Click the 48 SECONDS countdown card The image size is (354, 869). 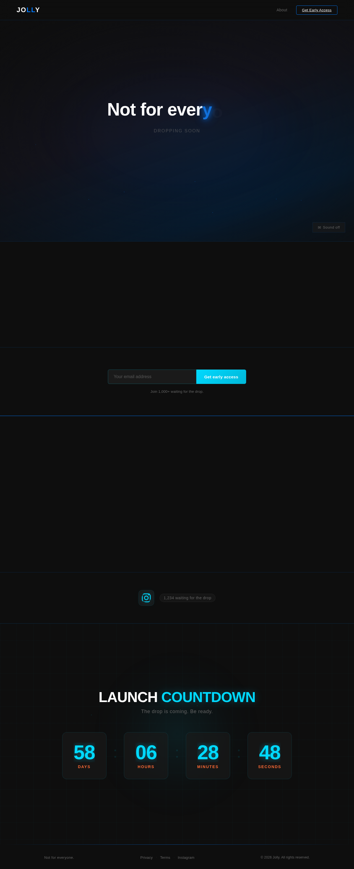click(270, 756)
